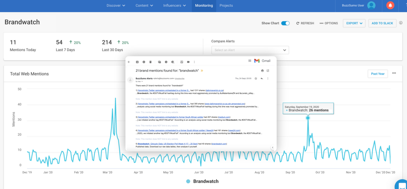Click the Add to Slack button

click(x=382, y=23)
